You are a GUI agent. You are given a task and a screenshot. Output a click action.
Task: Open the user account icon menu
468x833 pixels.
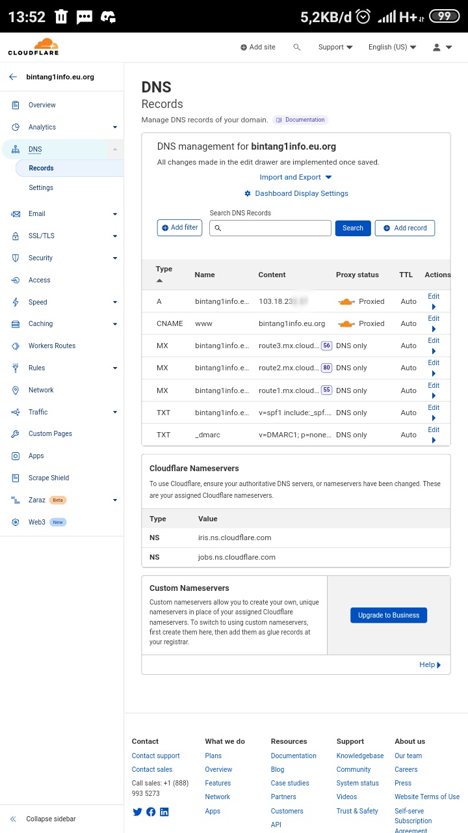tap(442, 48)
